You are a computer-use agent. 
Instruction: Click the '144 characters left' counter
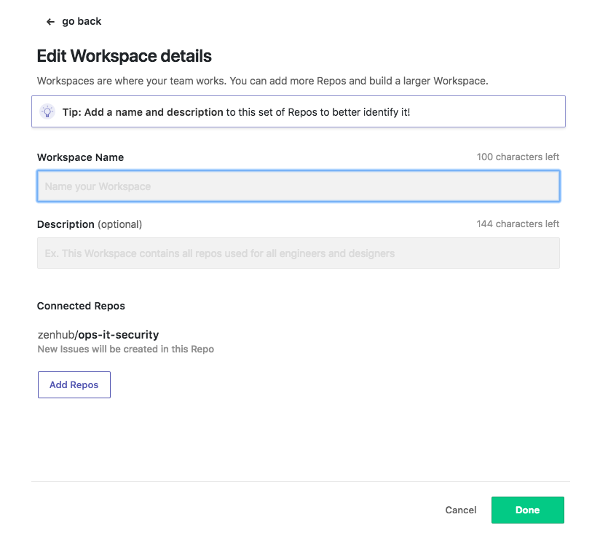518,224
